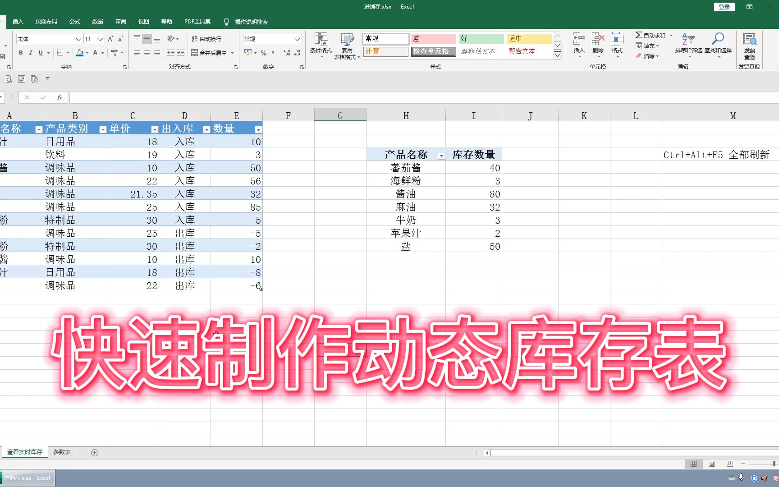Toggle italic formatting
The width and height of the screenshot is (779, 487).
pos(31,53)
